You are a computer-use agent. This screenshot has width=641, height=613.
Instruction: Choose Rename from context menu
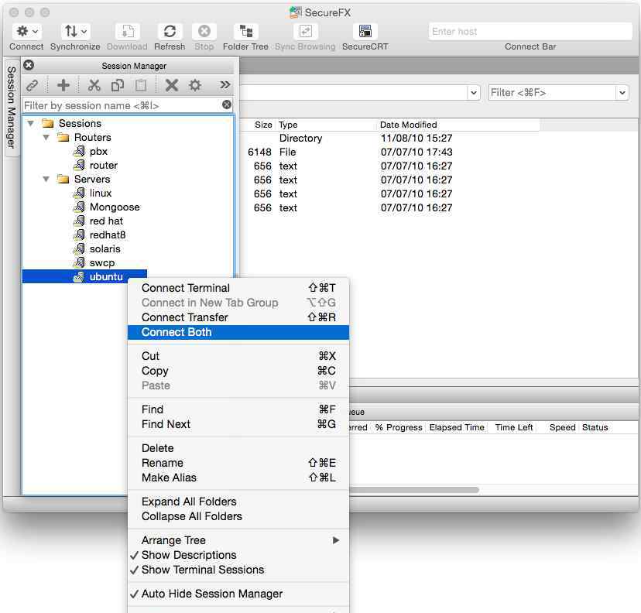coord(238,463)
